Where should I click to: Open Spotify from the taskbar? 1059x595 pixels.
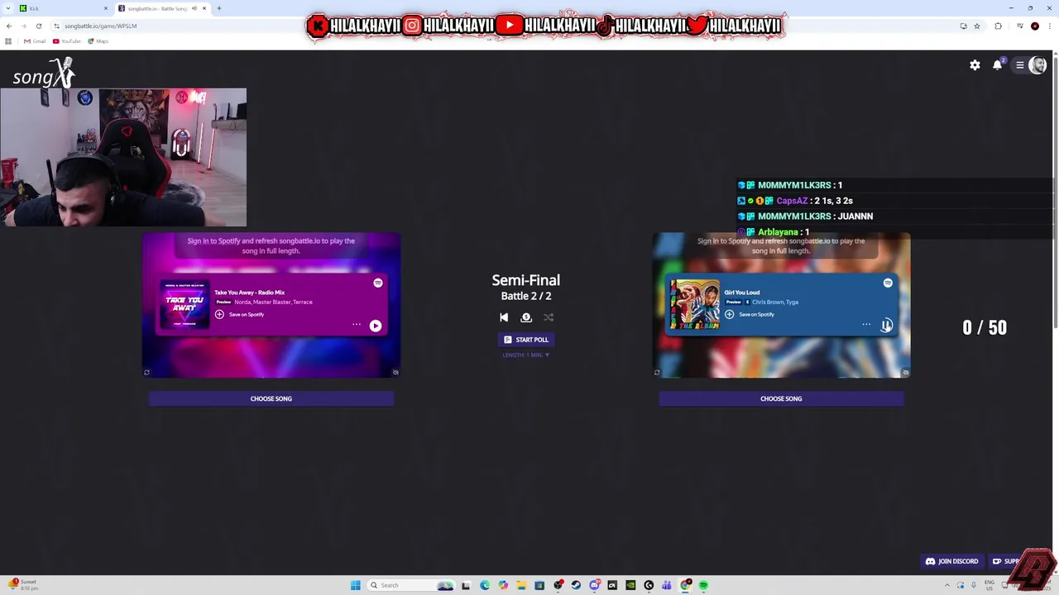703,585
